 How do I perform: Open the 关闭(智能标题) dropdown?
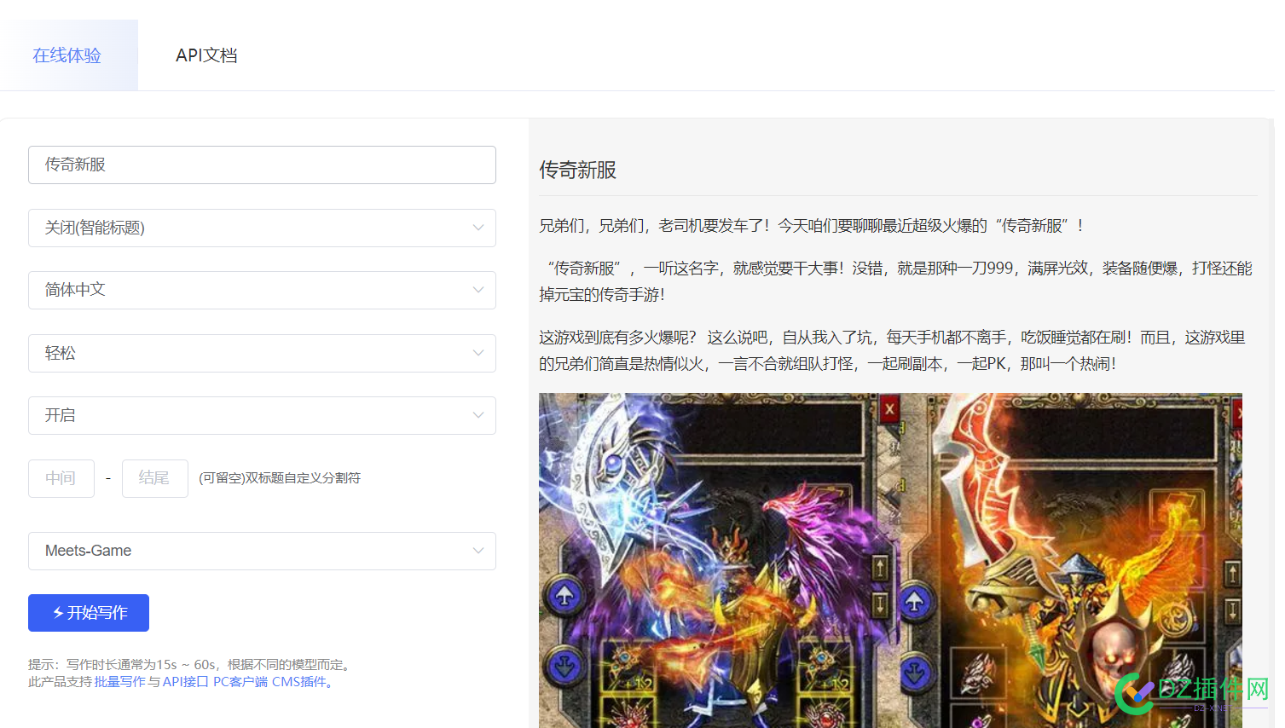pos(262,228)
